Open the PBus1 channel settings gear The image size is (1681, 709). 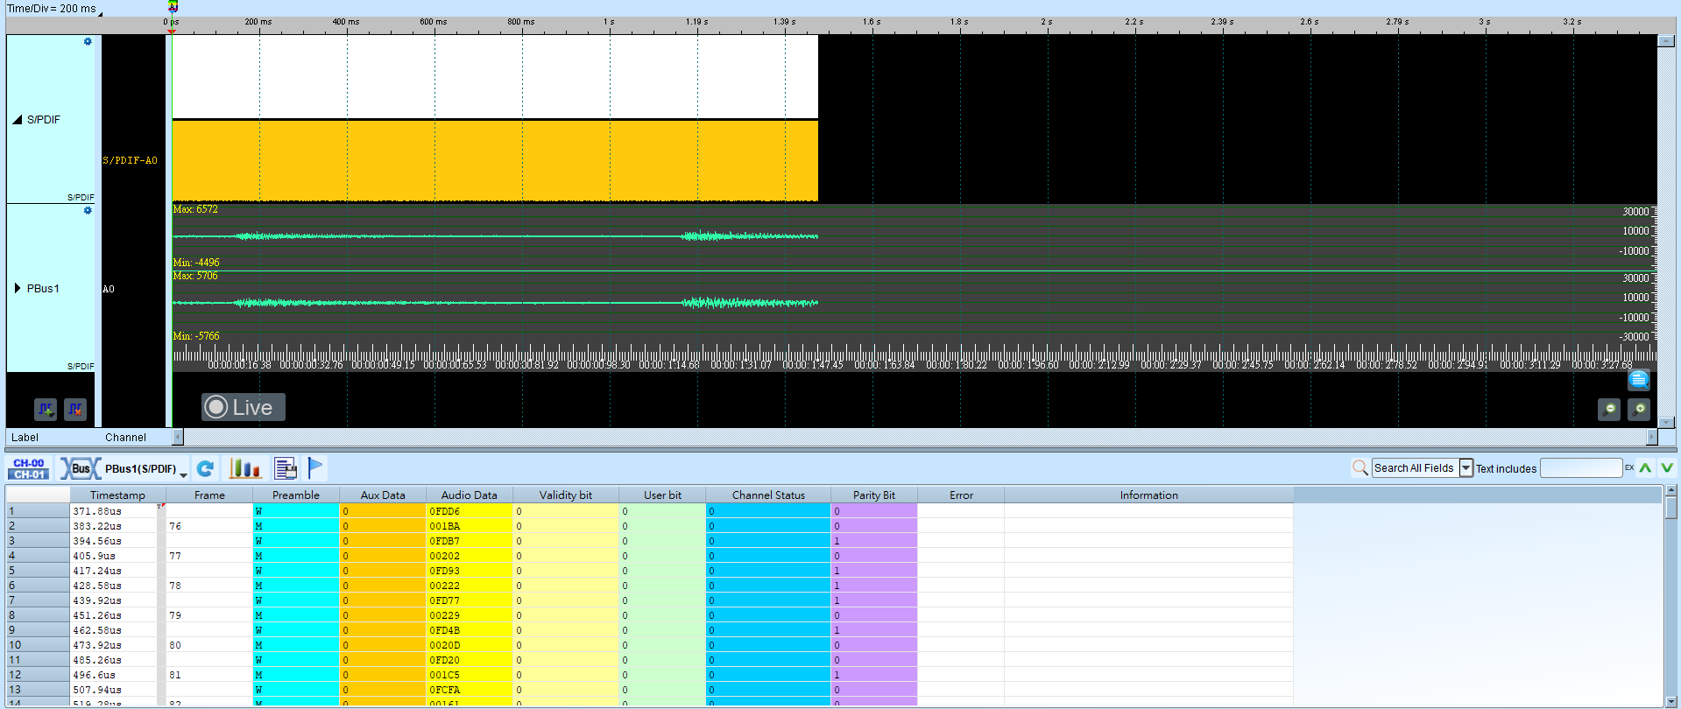coord(88,210)
